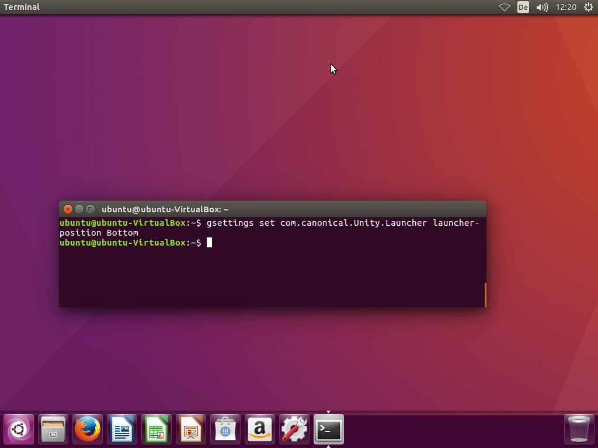Image resolution: width=598 pixels, height=448 pixels.
Task: Open the network indicator in the top panel
Action: coord(504,7)
